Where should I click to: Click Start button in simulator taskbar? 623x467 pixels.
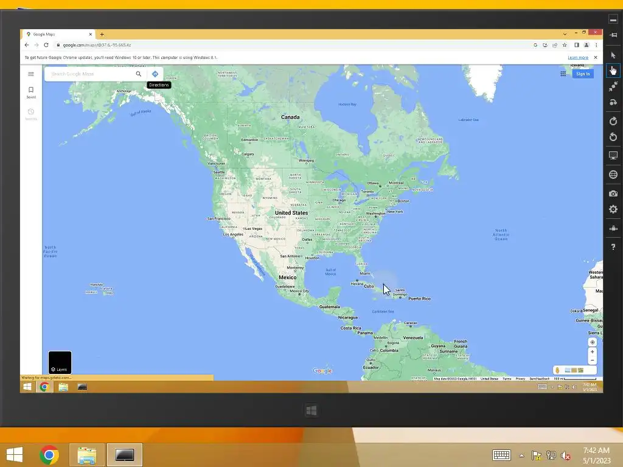(27, 387)
